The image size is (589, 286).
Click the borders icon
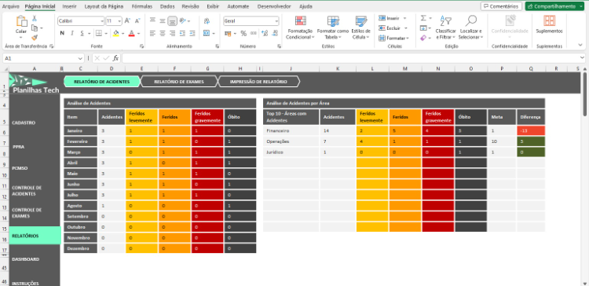[x=98, y=34]
